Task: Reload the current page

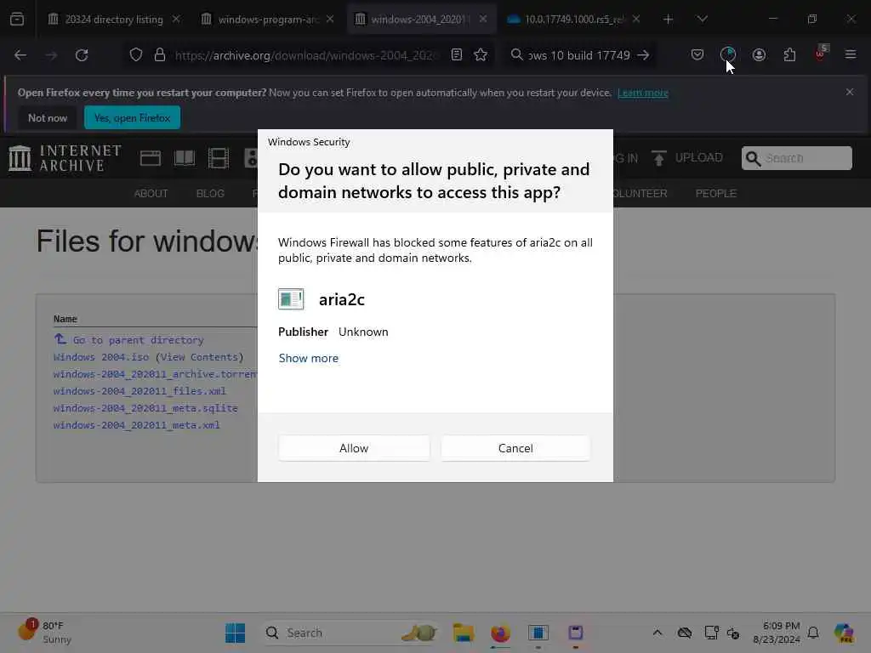Action: pyautogui.click(x=82, y=55)
